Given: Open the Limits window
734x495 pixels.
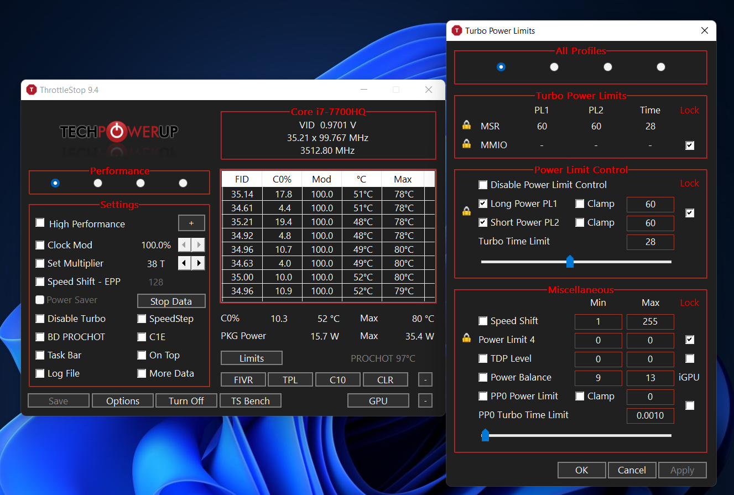Looking at the screenshot, I should click(252, 358).
